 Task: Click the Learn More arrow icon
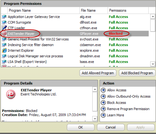pyautogui.click(x=103, y=115)
